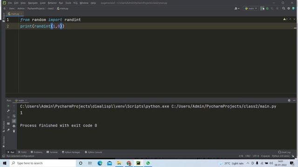The height and width of the screenshot is (167, 298).
Task: Open the Tools menu
Action: [68, 3]
